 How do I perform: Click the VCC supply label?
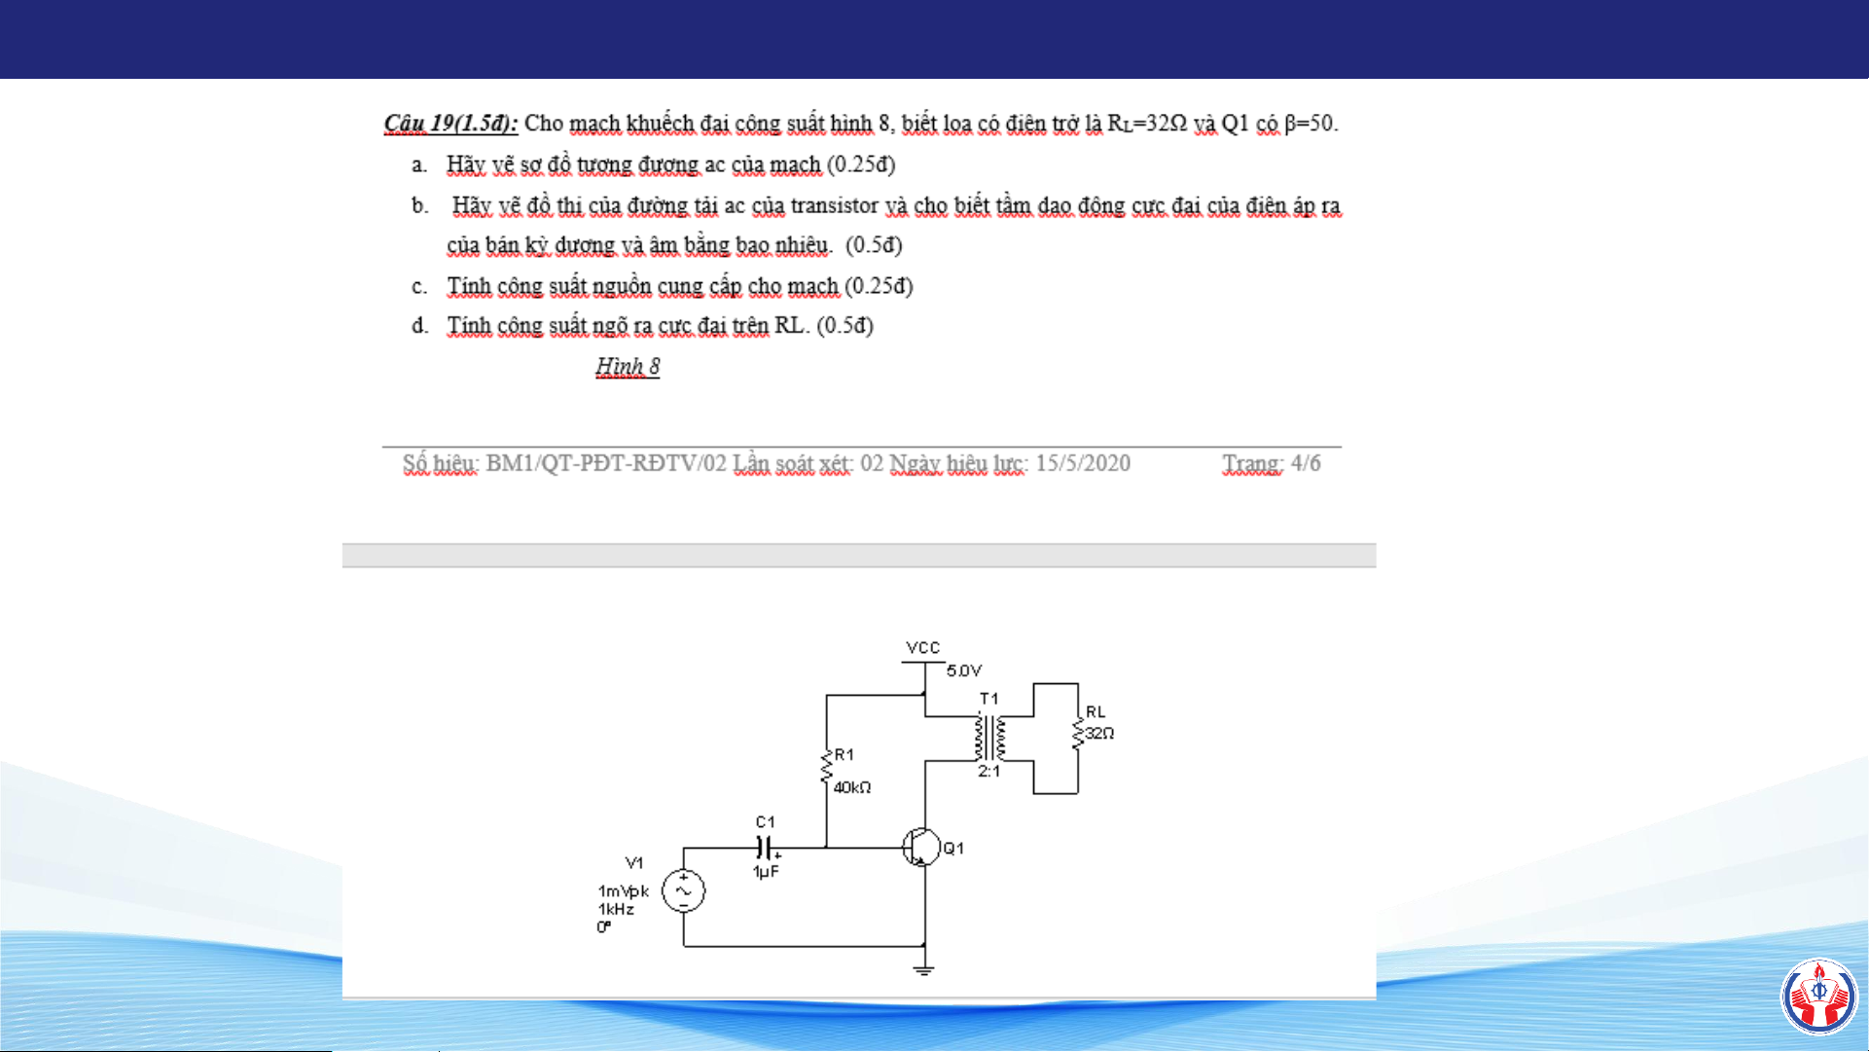tap(922, 647)
